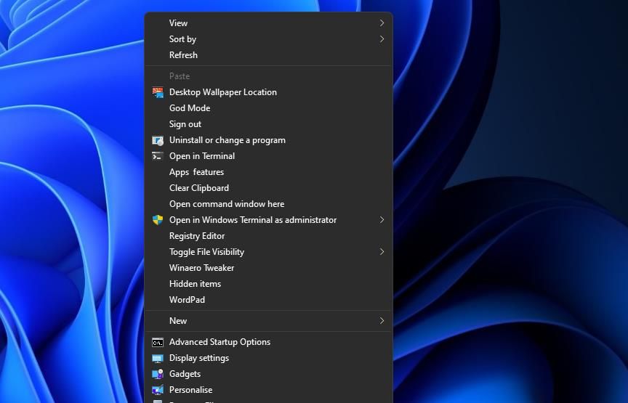Expand the Sort by submenu arrow

(x=382, y=39)
